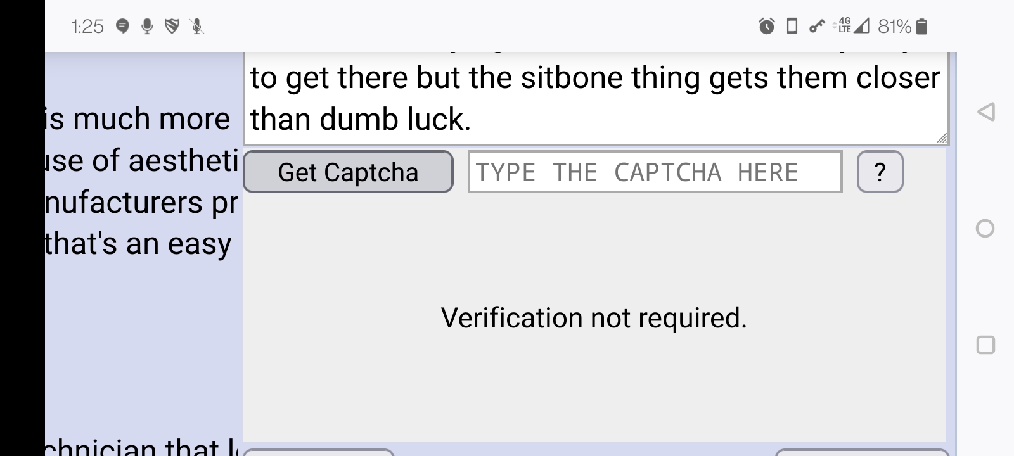Image resolution: width=1014 pixels, height=456 pixels.
Task: Click the Verification not required message
Action: tap(594, 318)
